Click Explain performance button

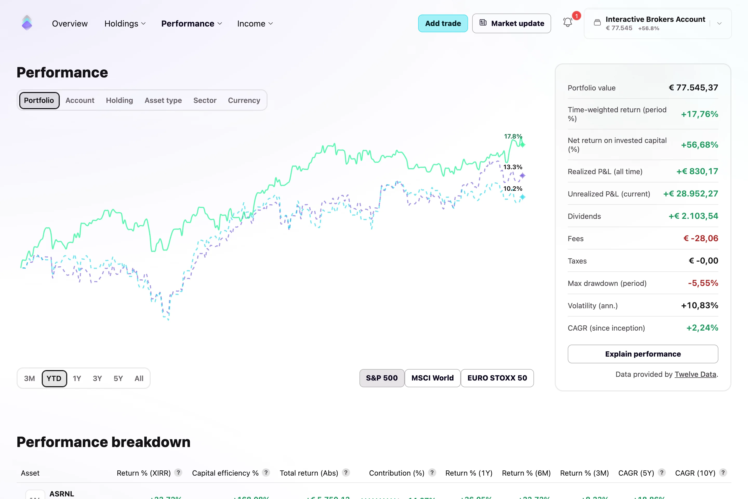point(643,354)
